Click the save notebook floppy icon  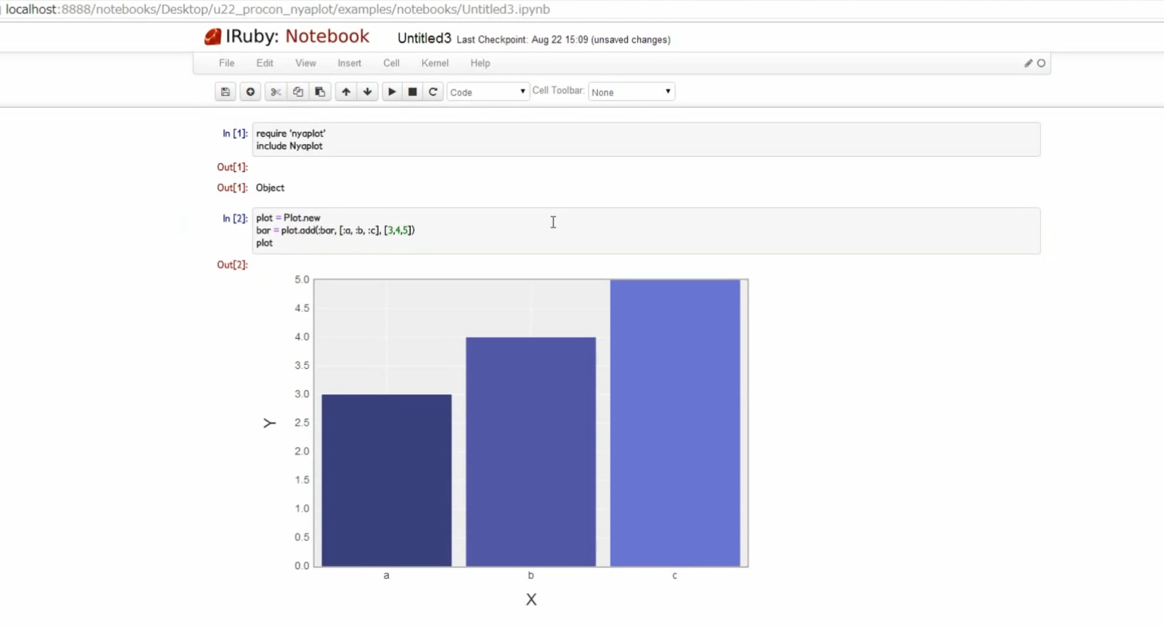click(x=225, y=92)
